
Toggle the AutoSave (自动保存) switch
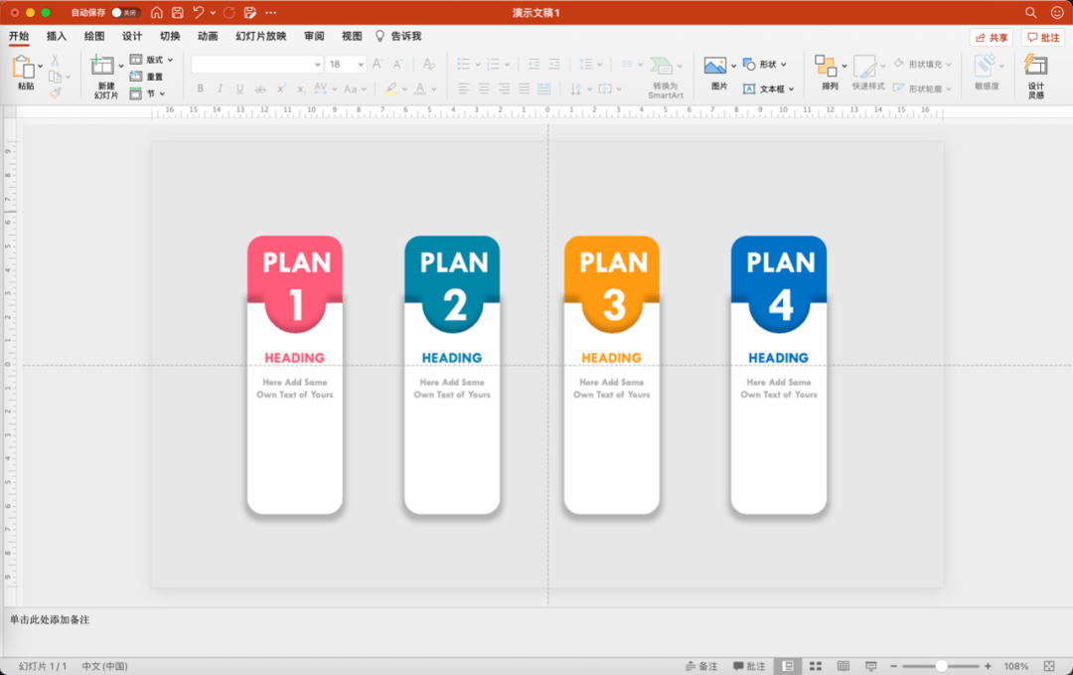[x=125, y=13]
